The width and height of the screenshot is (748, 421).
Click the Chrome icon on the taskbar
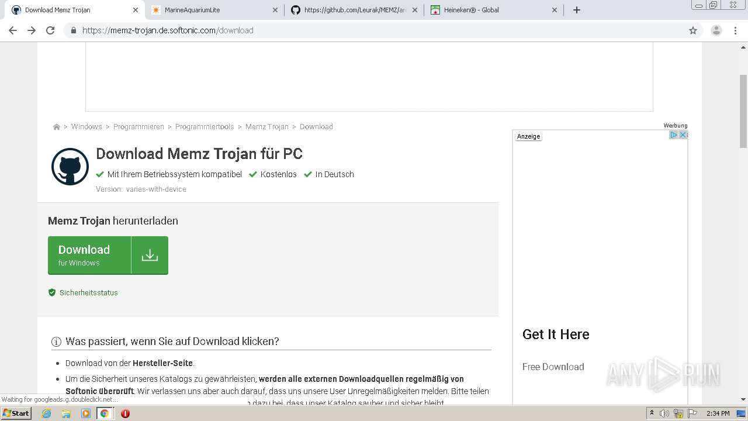tap(104, 413)
